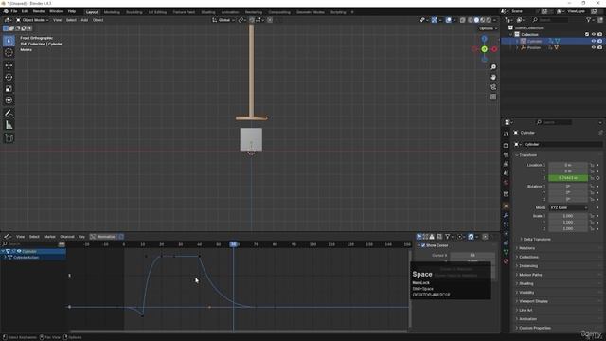Open the Modifiers wrench tab
The image size is (606, 341).
click(506, 215)
